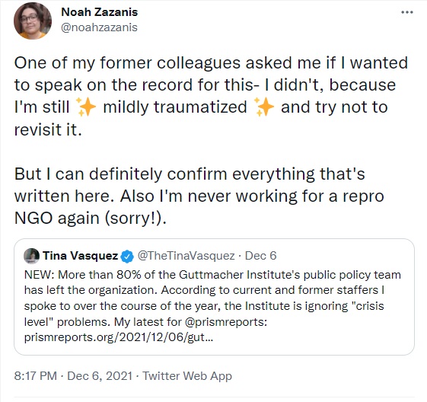Open the @noahzazanis handle link

click(x=99, y=27)
